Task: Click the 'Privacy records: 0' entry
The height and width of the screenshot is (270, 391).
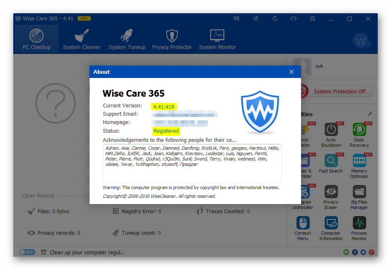Action: pos(54,233)
